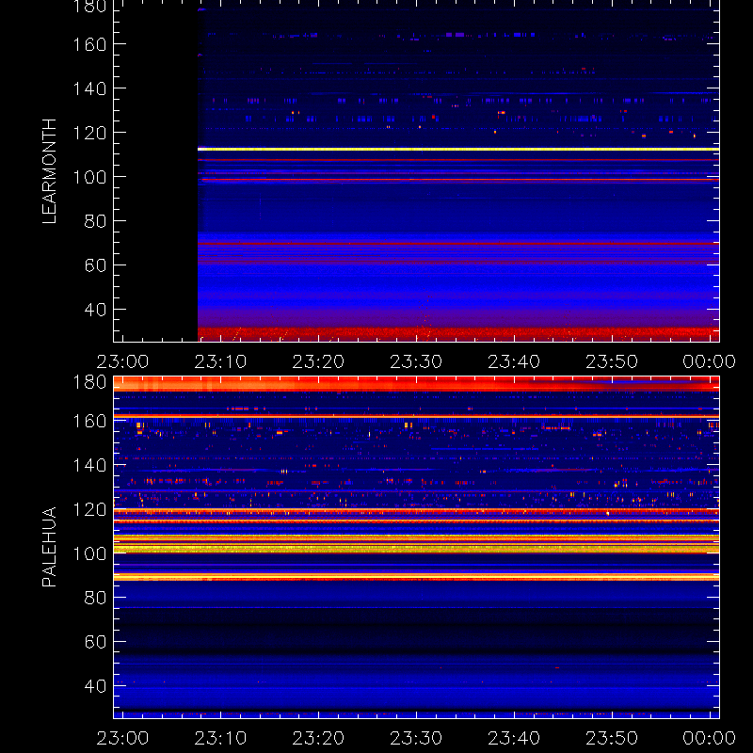This screenshot has width=753, height=753.
Task: Click the 23:20 time label below the Palehua plot
Action: coord(318,738)
